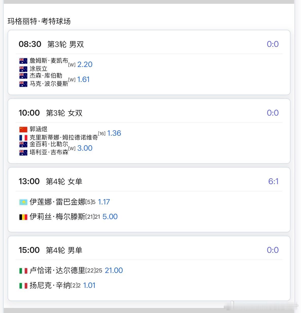Image resolution: width=301 pixels, height=313 pixels.
Task: Click the China flag beside 郭涵煜
Action: (x=23, y=130)
